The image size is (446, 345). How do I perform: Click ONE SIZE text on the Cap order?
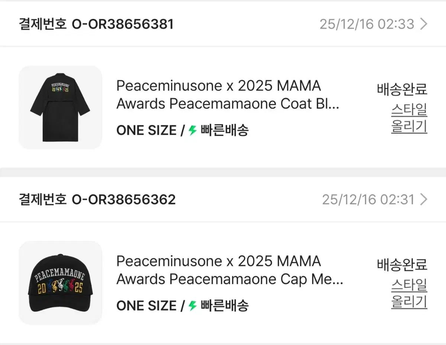pos(146,306)
